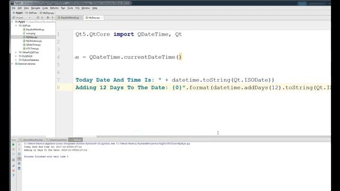Click line number 8 in the gutter
The width and height of the screenshot is (340, 191).
pos(58,88)
